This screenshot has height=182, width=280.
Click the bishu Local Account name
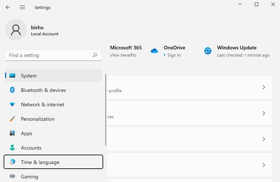(45, 30)
